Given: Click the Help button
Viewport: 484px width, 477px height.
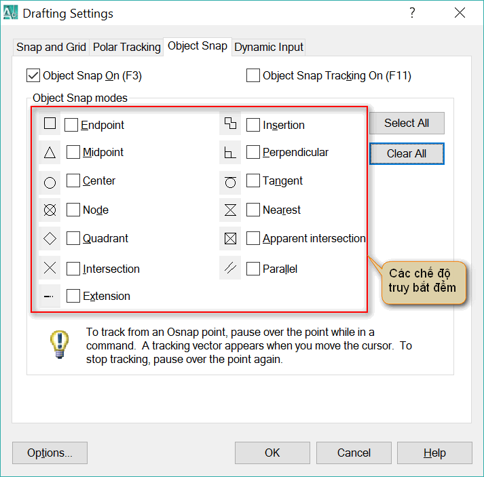Looking at the screenshot, I should (434, 453).
